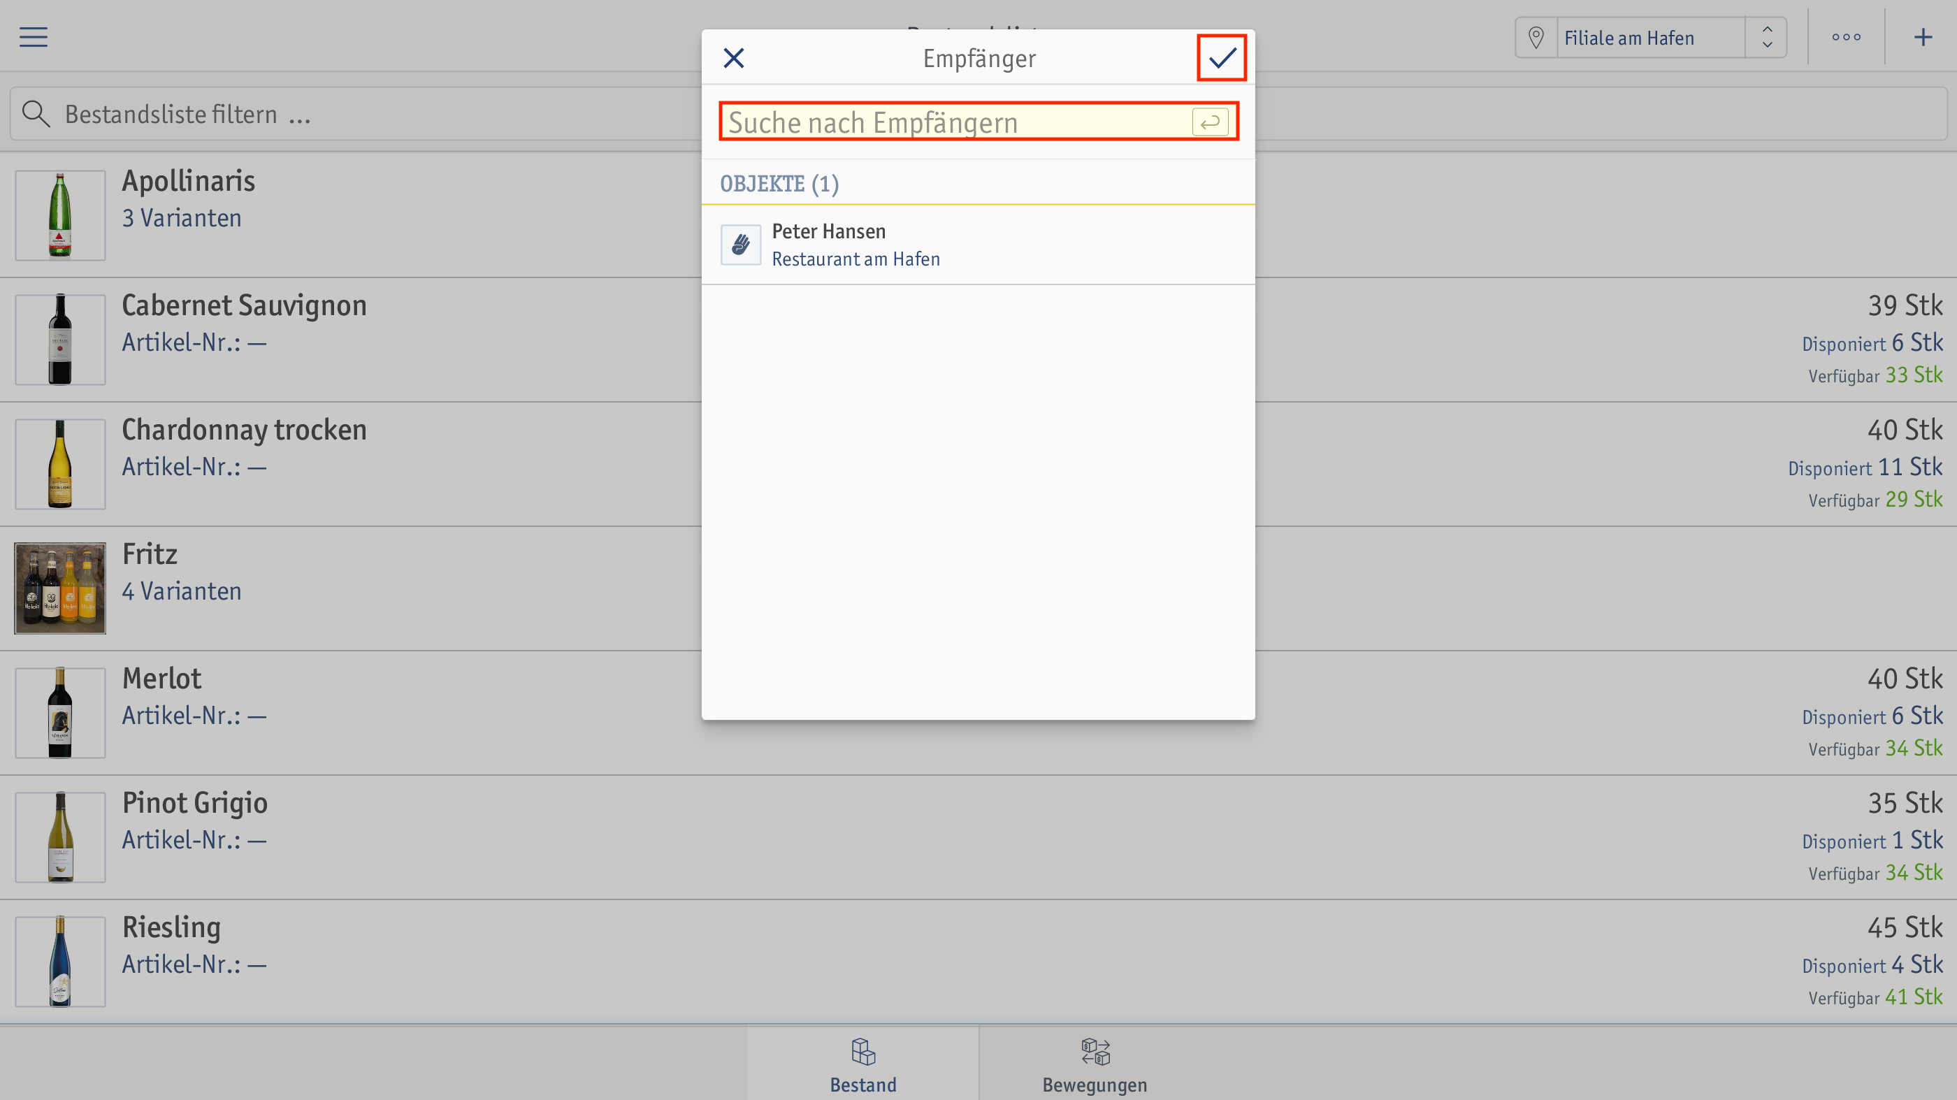Click the plus add button
Image resolution: width=1957 pixels, height=1100 pixels.
tap(1923, 36)
